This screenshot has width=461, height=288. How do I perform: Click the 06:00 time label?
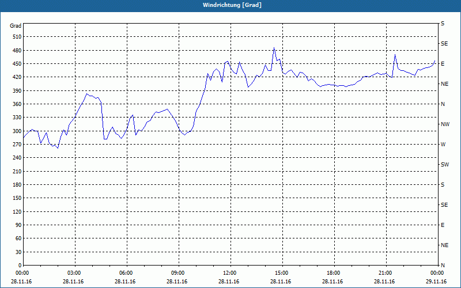pos(125,273)
